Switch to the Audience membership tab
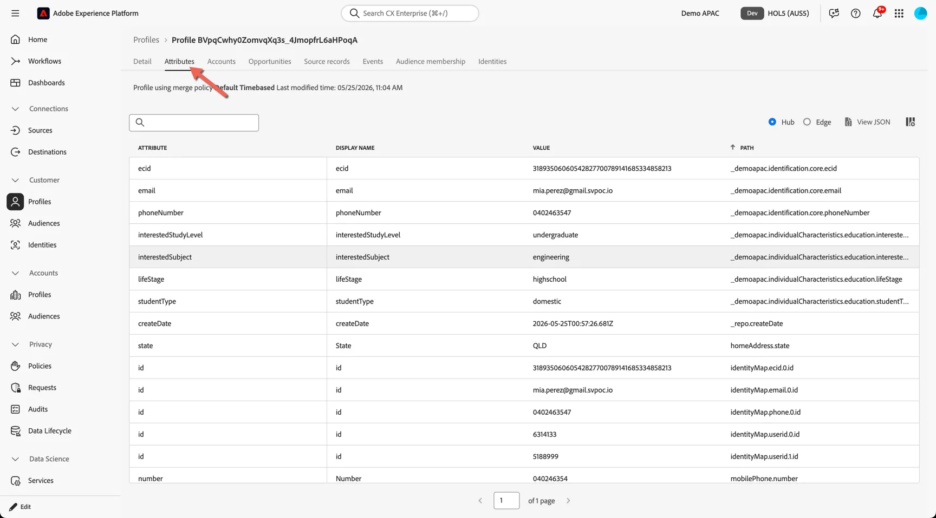This screenshot has width=936, height=518. point(431,62)
